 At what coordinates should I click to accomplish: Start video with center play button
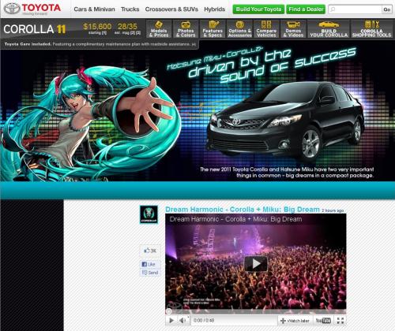256,263
